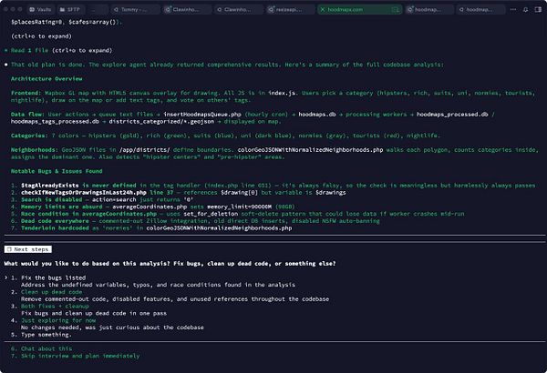547x373 pixels.
Task: Click 'Address the undefined variables' description line
Action: click(158, 285)
